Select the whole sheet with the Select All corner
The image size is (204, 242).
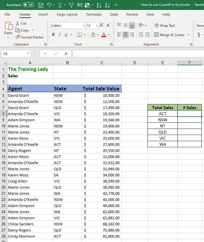pos(4,63)
